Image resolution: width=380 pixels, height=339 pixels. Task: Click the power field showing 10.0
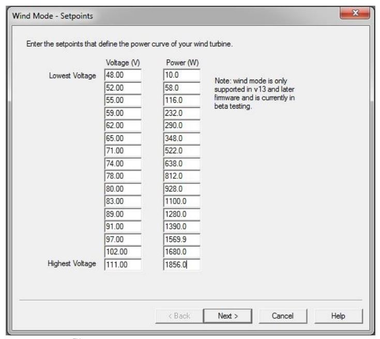pos(181,75)
